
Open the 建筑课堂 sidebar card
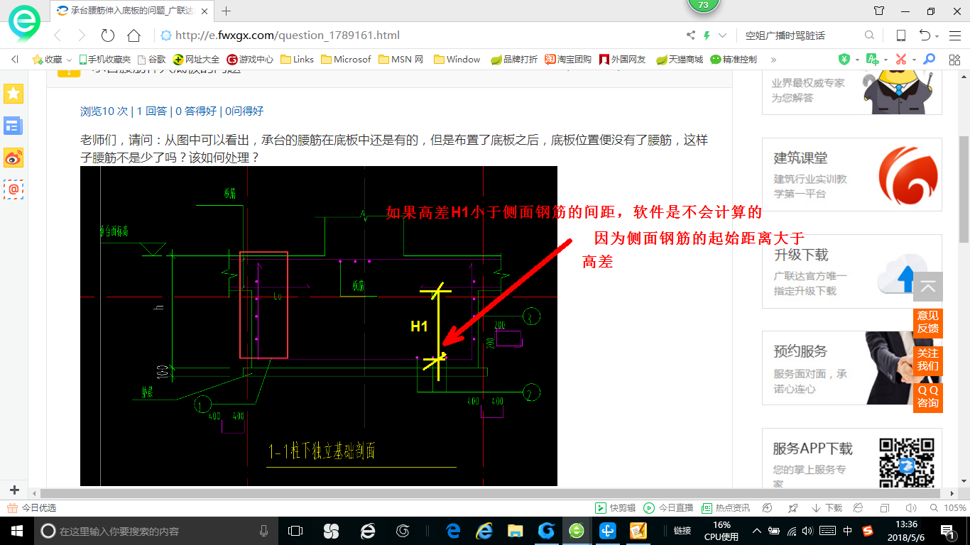pos(852,175)
